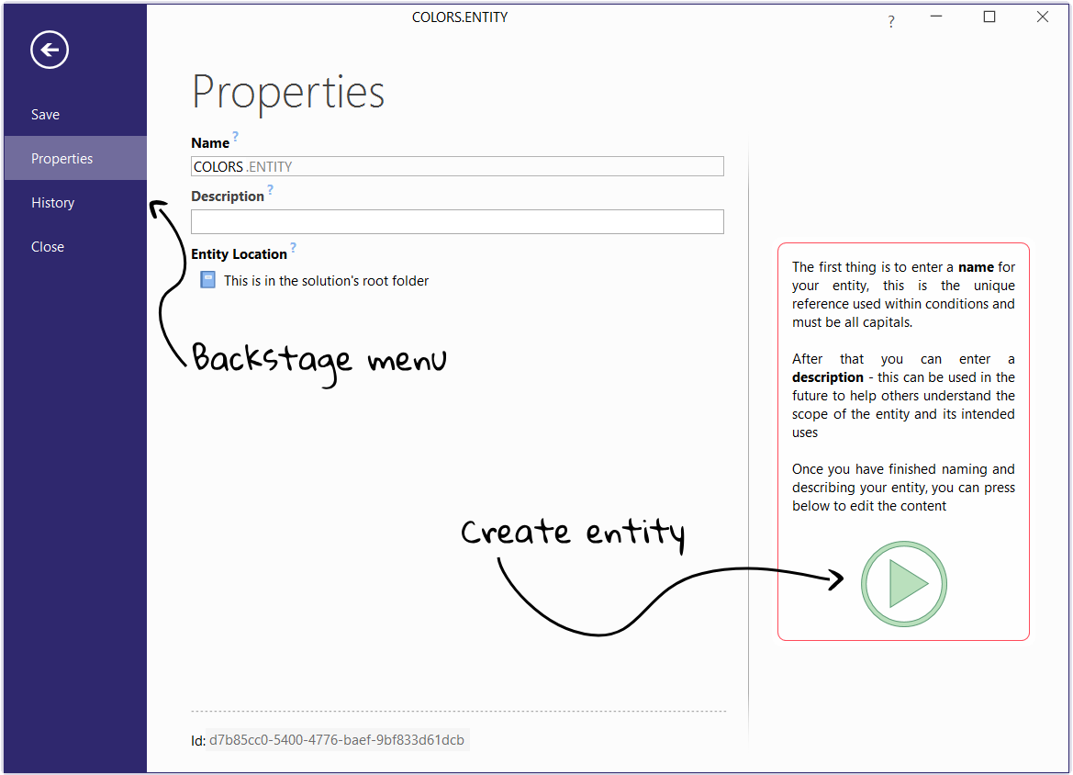Click the Properties page heading
Viewport: 1073px width, 775px height.
287,92
